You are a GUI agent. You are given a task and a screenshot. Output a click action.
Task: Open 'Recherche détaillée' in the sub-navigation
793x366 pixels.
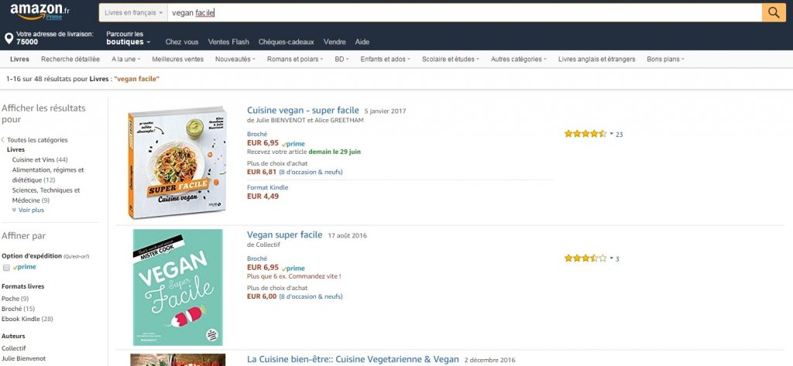pos(70,59)
